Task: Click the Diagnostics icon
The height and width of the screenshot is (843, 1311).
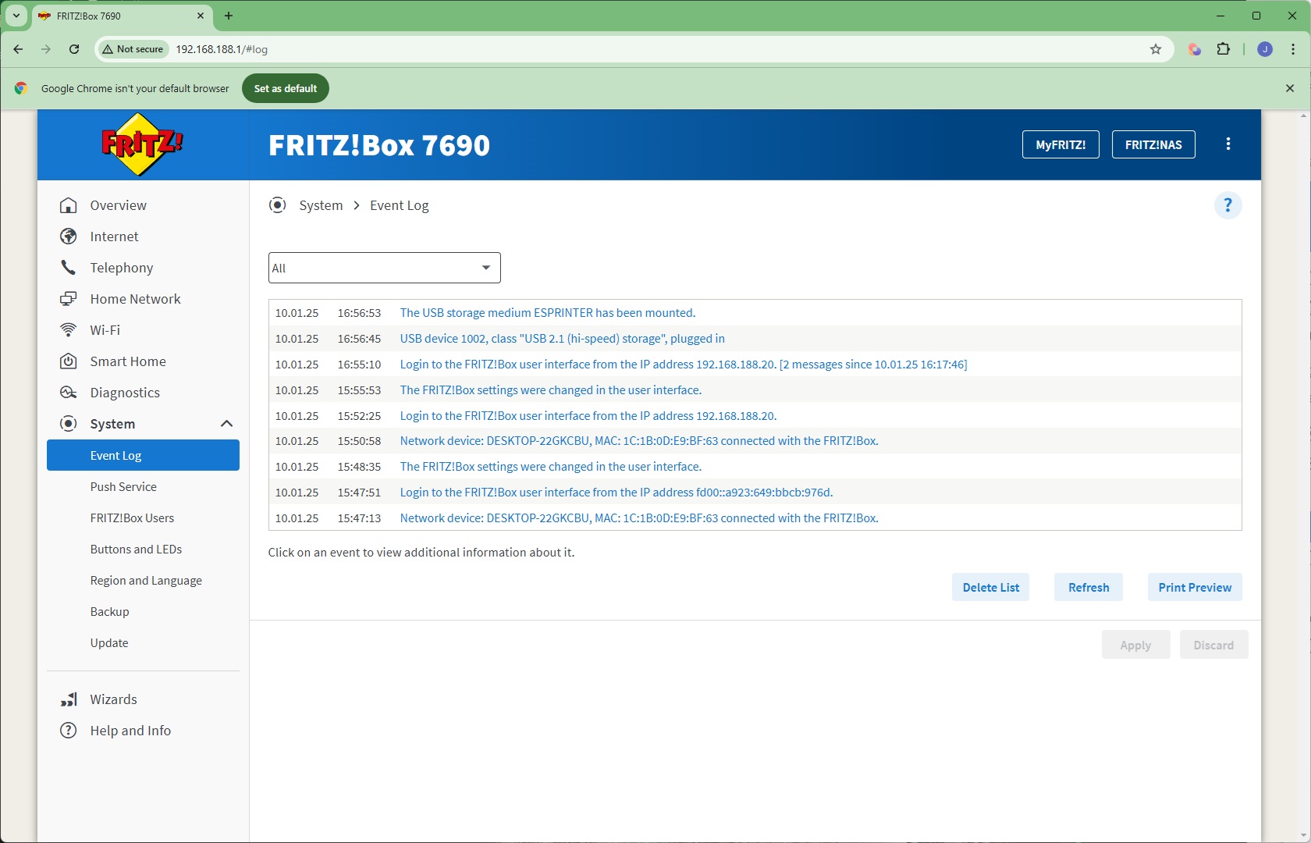Action: pos(69,393)
